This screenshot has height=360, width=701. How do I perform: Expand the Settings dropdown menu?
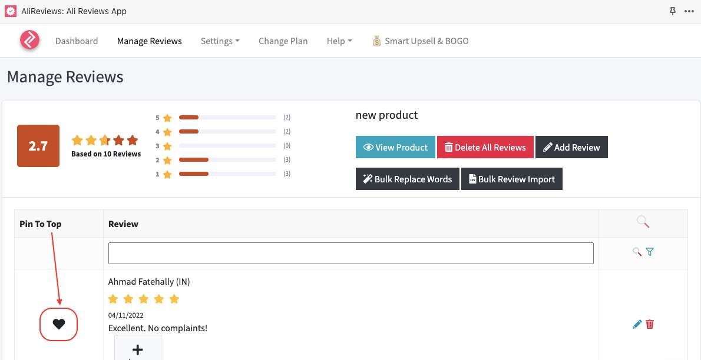(x=220, y=41)
